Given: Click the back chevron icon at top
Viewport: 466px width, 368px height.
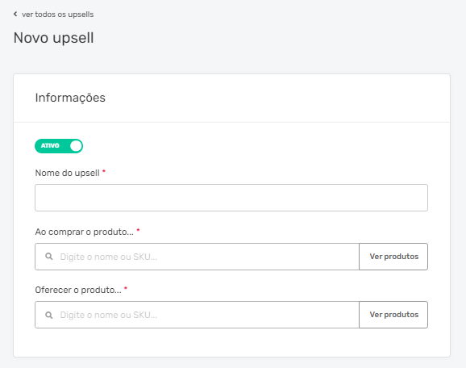Looking at the screenshot, I should click(15, 14).
